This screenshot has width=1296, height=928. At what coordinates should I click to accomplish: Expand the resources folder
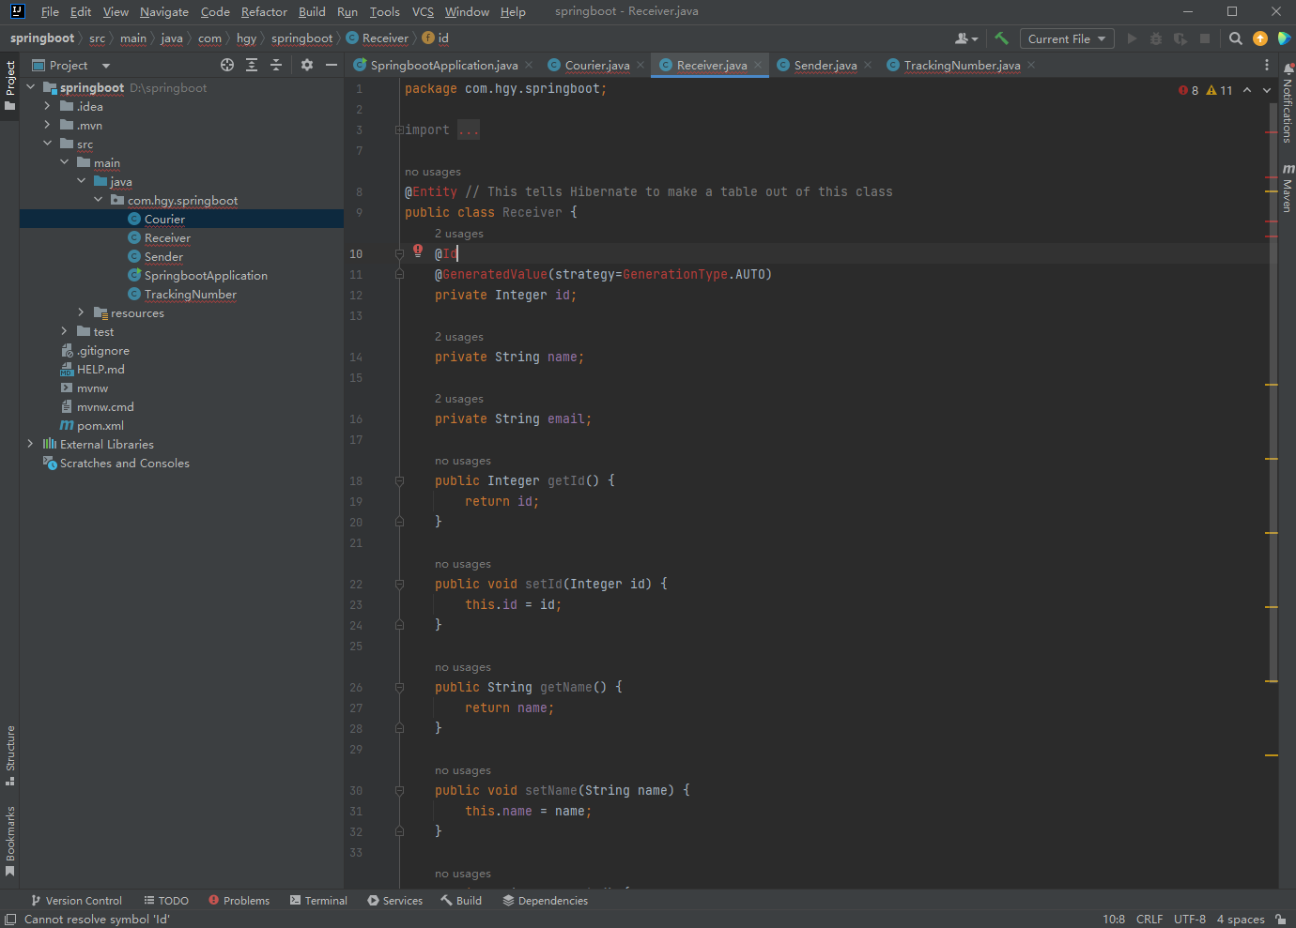point(81,312)
